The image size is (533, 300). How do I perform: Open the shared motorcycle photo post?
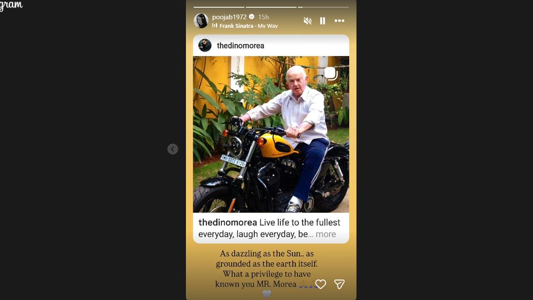(271, 134)
